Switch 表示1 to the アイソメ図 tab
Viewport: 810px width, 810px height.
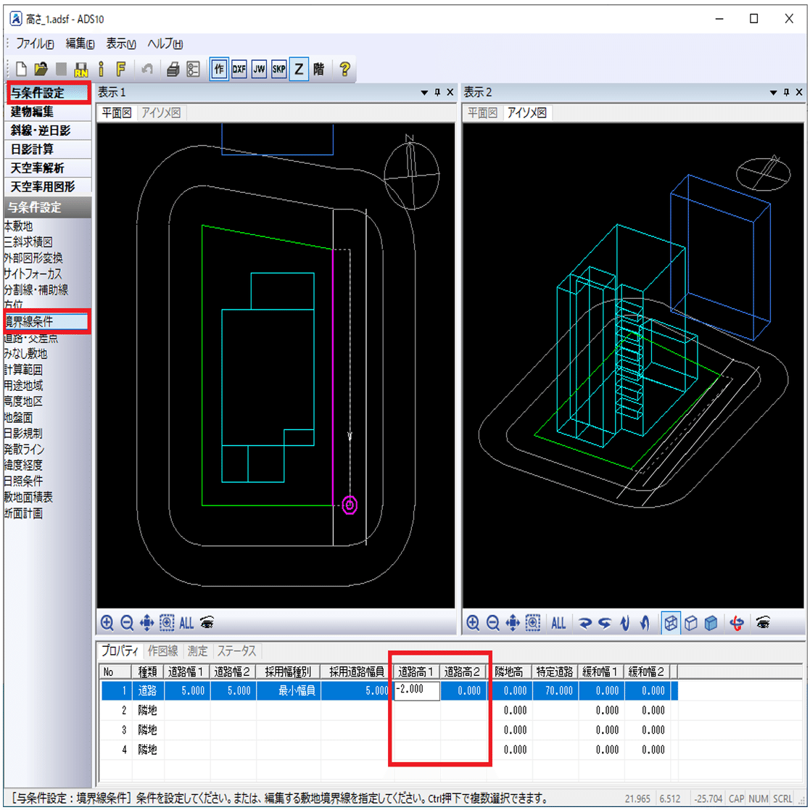(161, 112)
